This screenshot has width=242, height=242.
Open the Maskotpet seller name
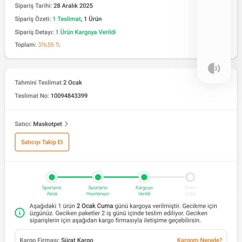(x=48, y=124)
